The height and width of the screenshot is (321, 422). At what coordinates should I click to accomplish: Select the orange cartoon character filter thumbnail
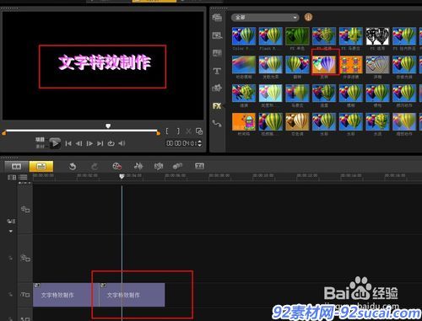pyautogui.click(x=244, y=121)
